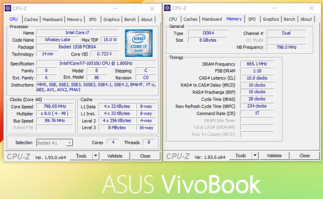323x199 pixels.
Task: Click the Cores count value 4
Action: point(113,142)
